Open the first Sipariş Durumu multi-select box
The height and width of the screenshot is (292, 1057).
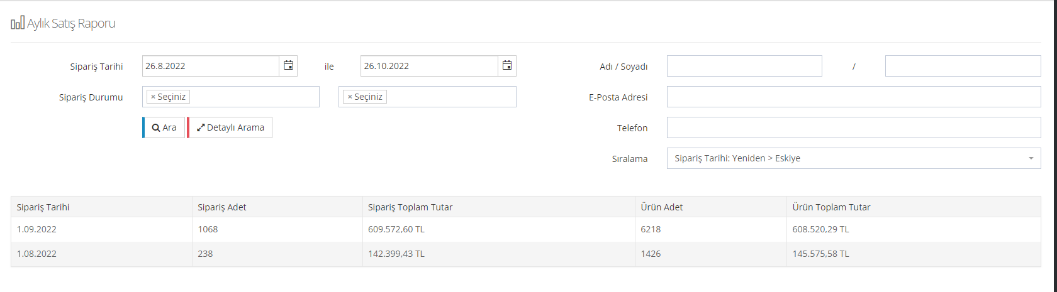click(x=231, y=97)
